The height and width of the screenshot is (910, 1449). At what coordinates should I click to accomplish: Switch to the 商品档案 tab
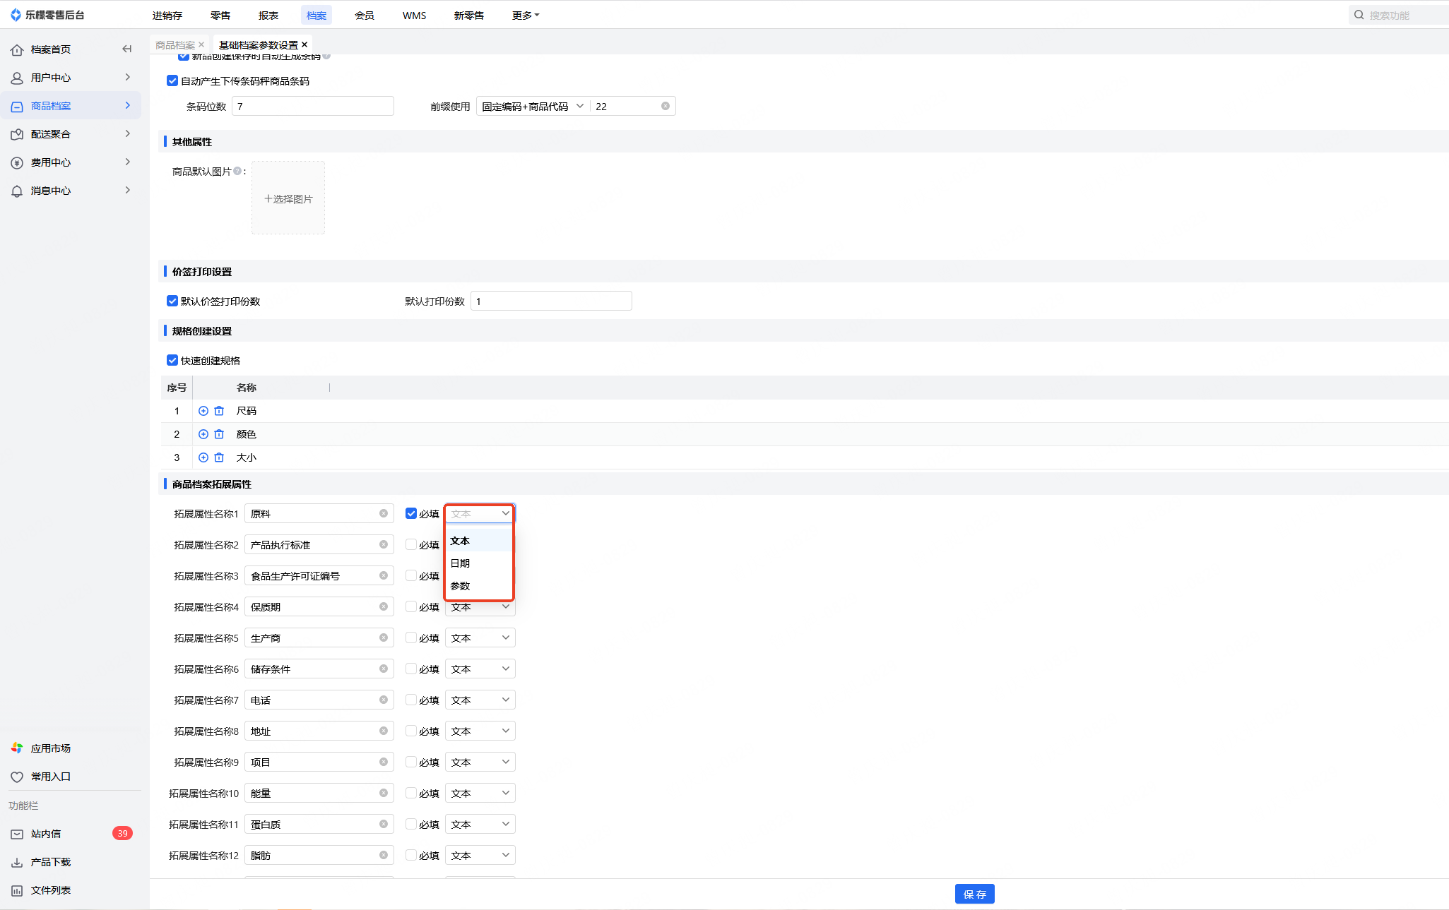175,45
